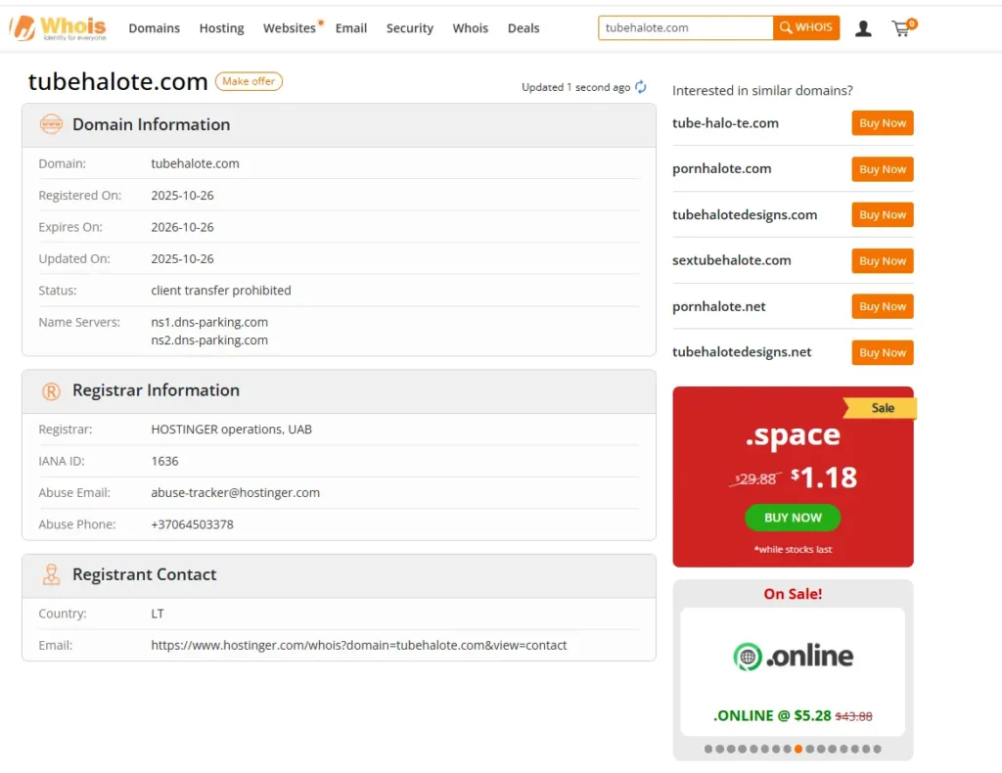
Task: Open the Email menu
Action: [351, 28]
